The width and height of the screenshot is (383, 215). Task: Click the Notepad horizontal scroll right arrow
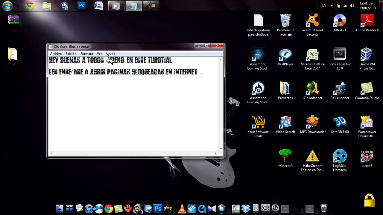point(216,153)
